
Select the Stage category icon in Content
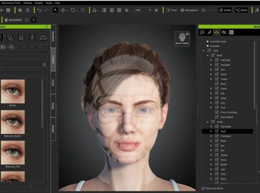[x=43, y=38]
